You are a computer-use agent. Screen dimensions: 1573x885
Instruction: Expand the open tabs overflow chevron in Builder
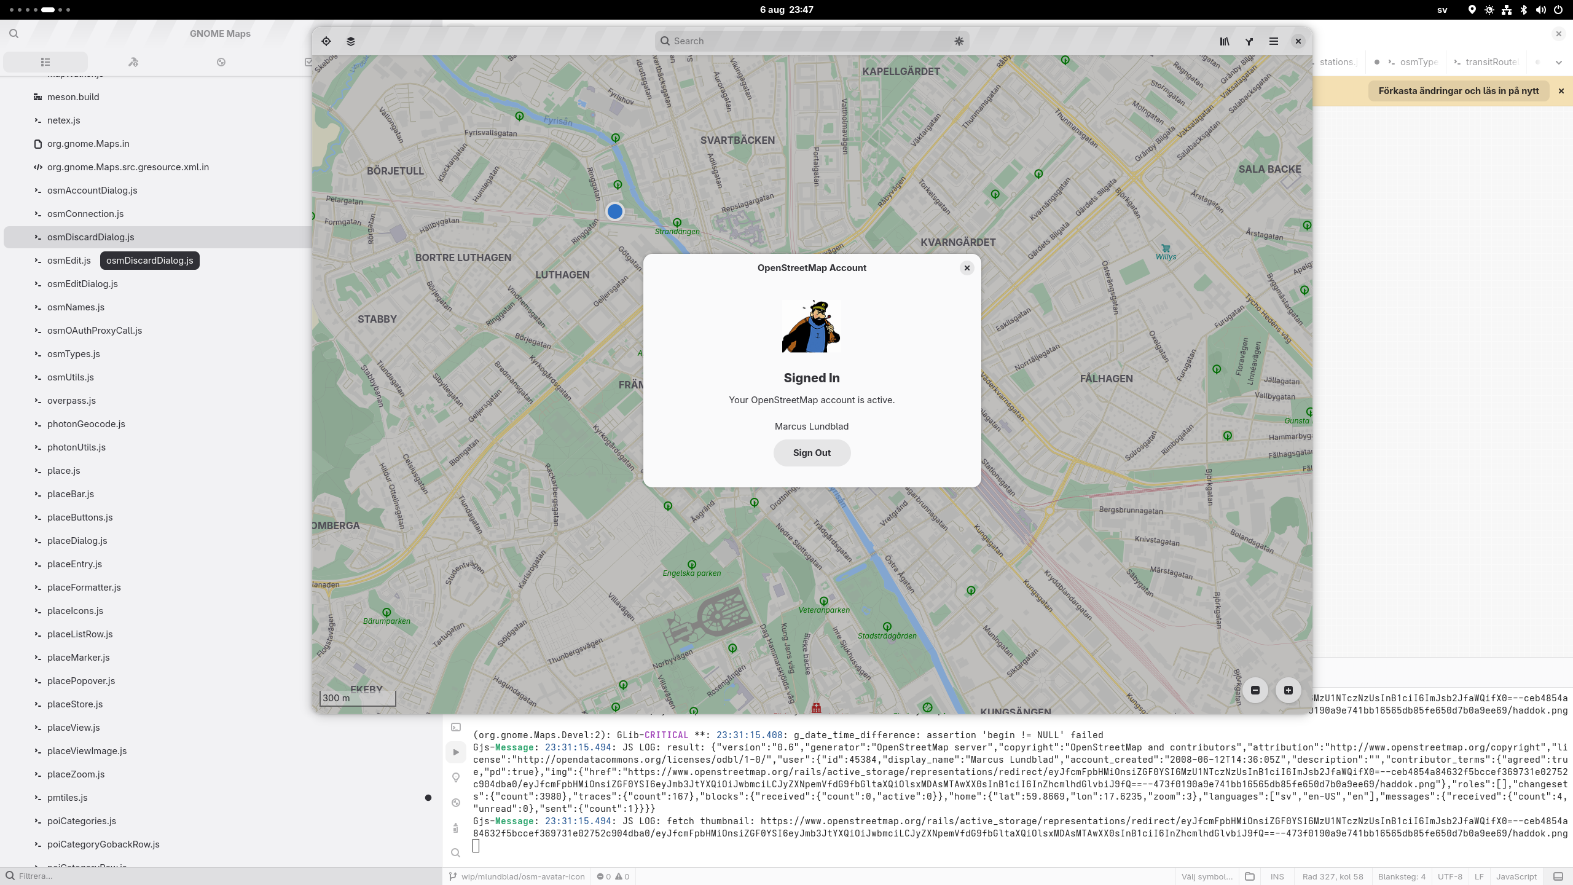pos(1558,62)
